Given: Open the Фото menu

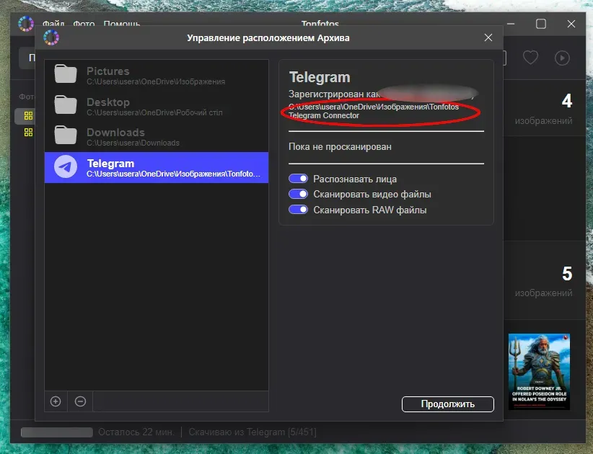Looking at the screenshot, I should (x=84, y=25).
